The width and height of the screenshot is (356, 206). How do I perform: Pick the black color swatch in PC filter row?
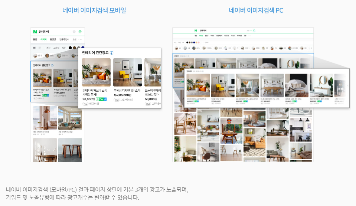click(x=187, y=42)
